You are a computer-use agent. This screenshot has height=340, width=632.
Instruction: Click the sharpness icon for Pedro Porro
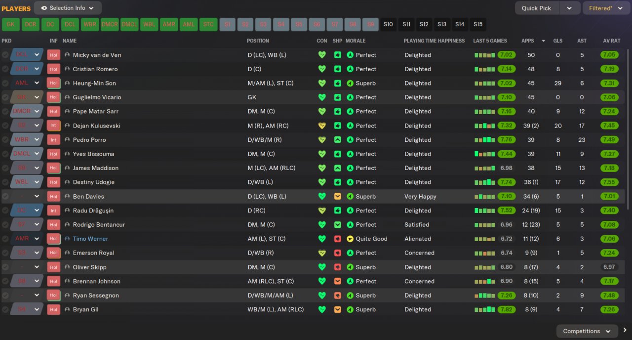(x=338, y=140)
